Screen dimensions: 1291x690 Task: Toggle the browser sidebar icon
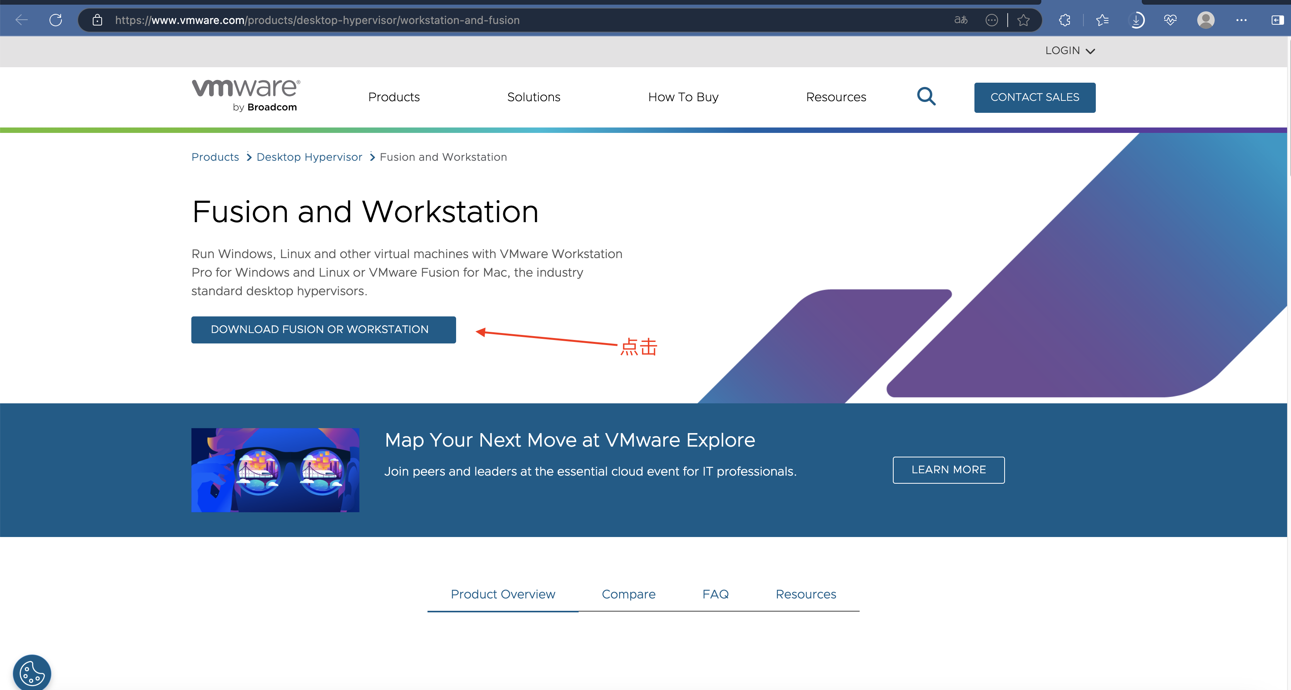tap(1277, 20)
